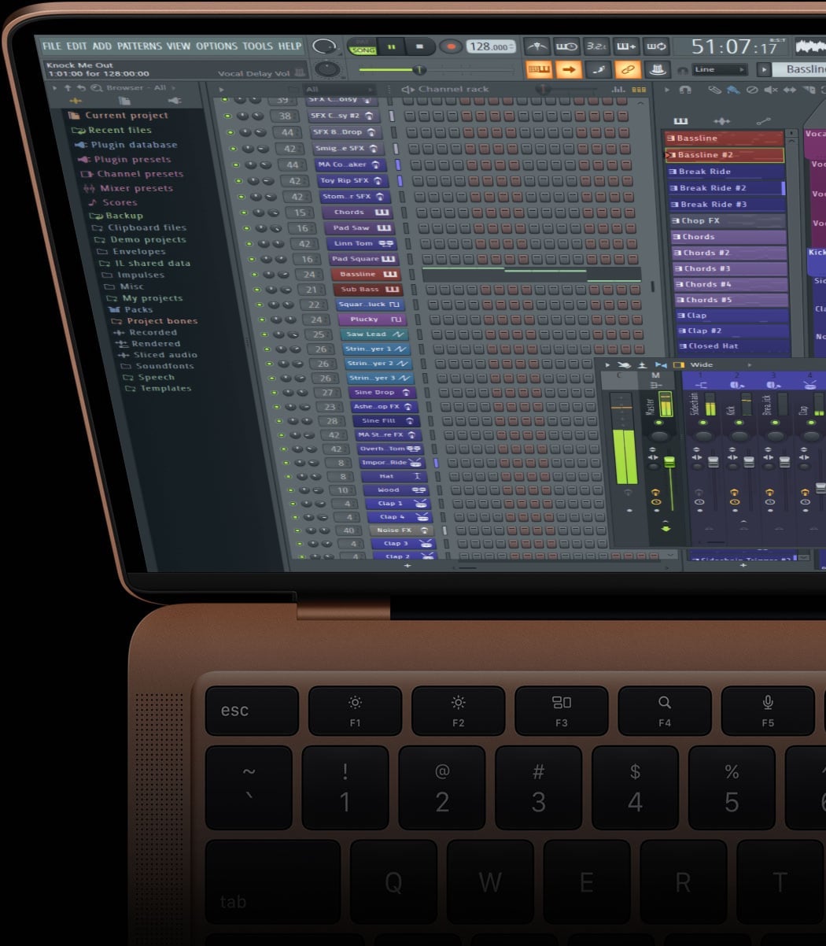The height and width of the screenshot is (946, 826).
Task: Toggle the metronome icon
Action: tap(537, 46)
